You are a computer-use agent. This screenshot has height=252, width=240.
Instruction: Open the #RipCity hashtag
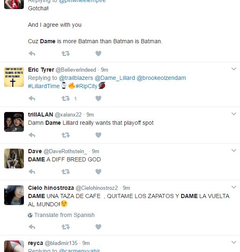pyautogui.click(x=86, y=86)
